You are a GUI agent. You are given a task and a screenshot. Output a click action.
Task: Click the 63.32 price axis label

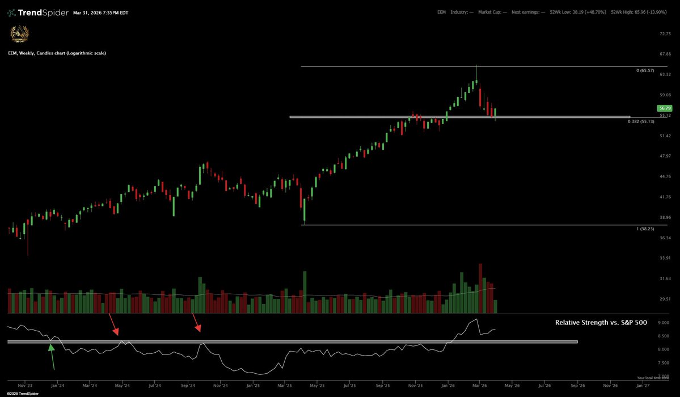click(665, 75)
